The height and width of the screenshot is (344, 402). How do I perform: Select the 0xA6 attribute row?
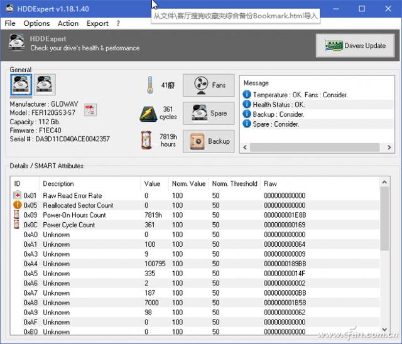pyautogui.click(x=195, y=283)
